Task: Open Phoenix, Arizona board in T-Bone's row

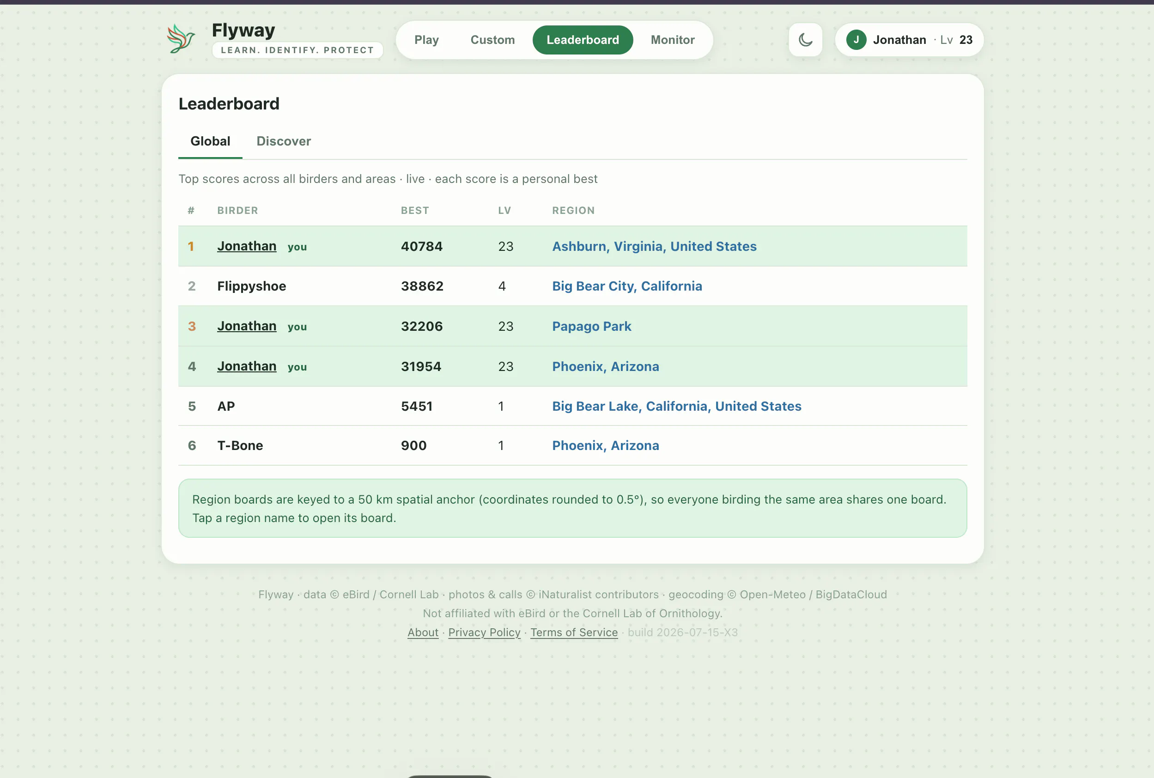Action: [x=605, y=445]
